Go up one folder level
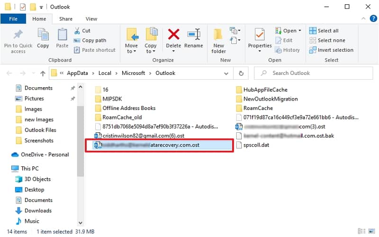This screenshot has height=237, width=379. point(43,73)
